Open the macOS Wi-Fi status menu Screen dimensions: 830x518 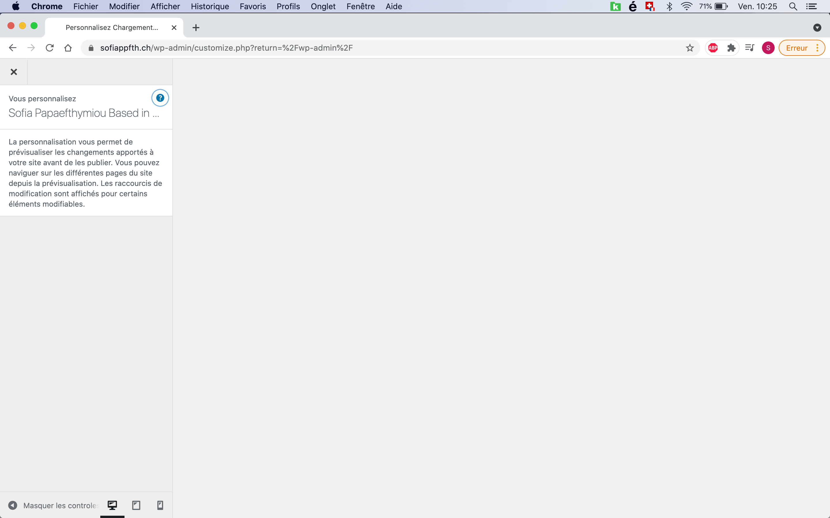(686, 7)
